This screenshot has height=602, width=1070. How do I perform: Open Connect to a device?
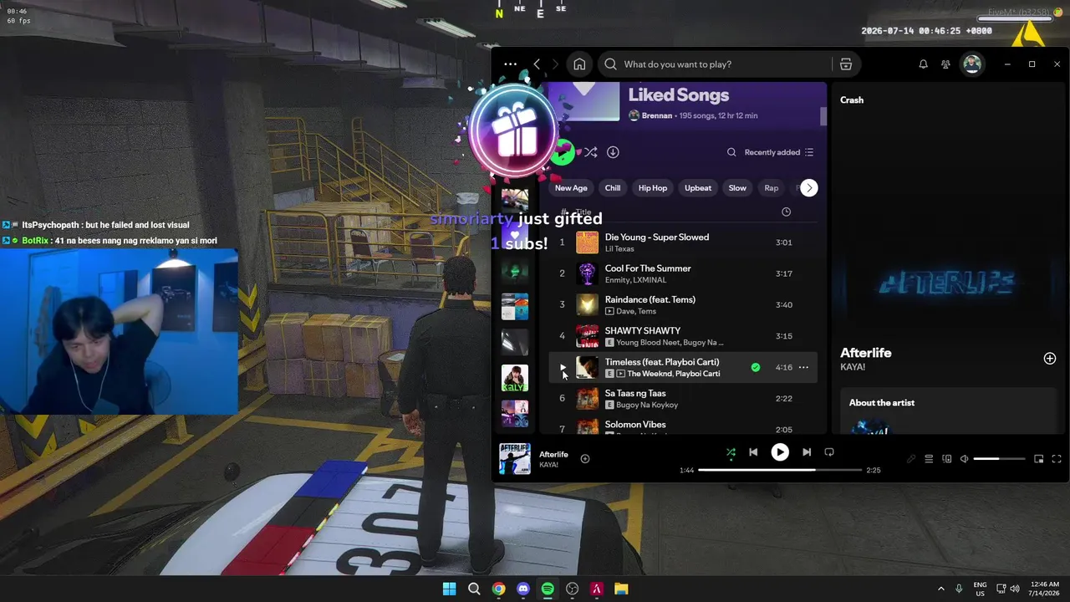947,459
